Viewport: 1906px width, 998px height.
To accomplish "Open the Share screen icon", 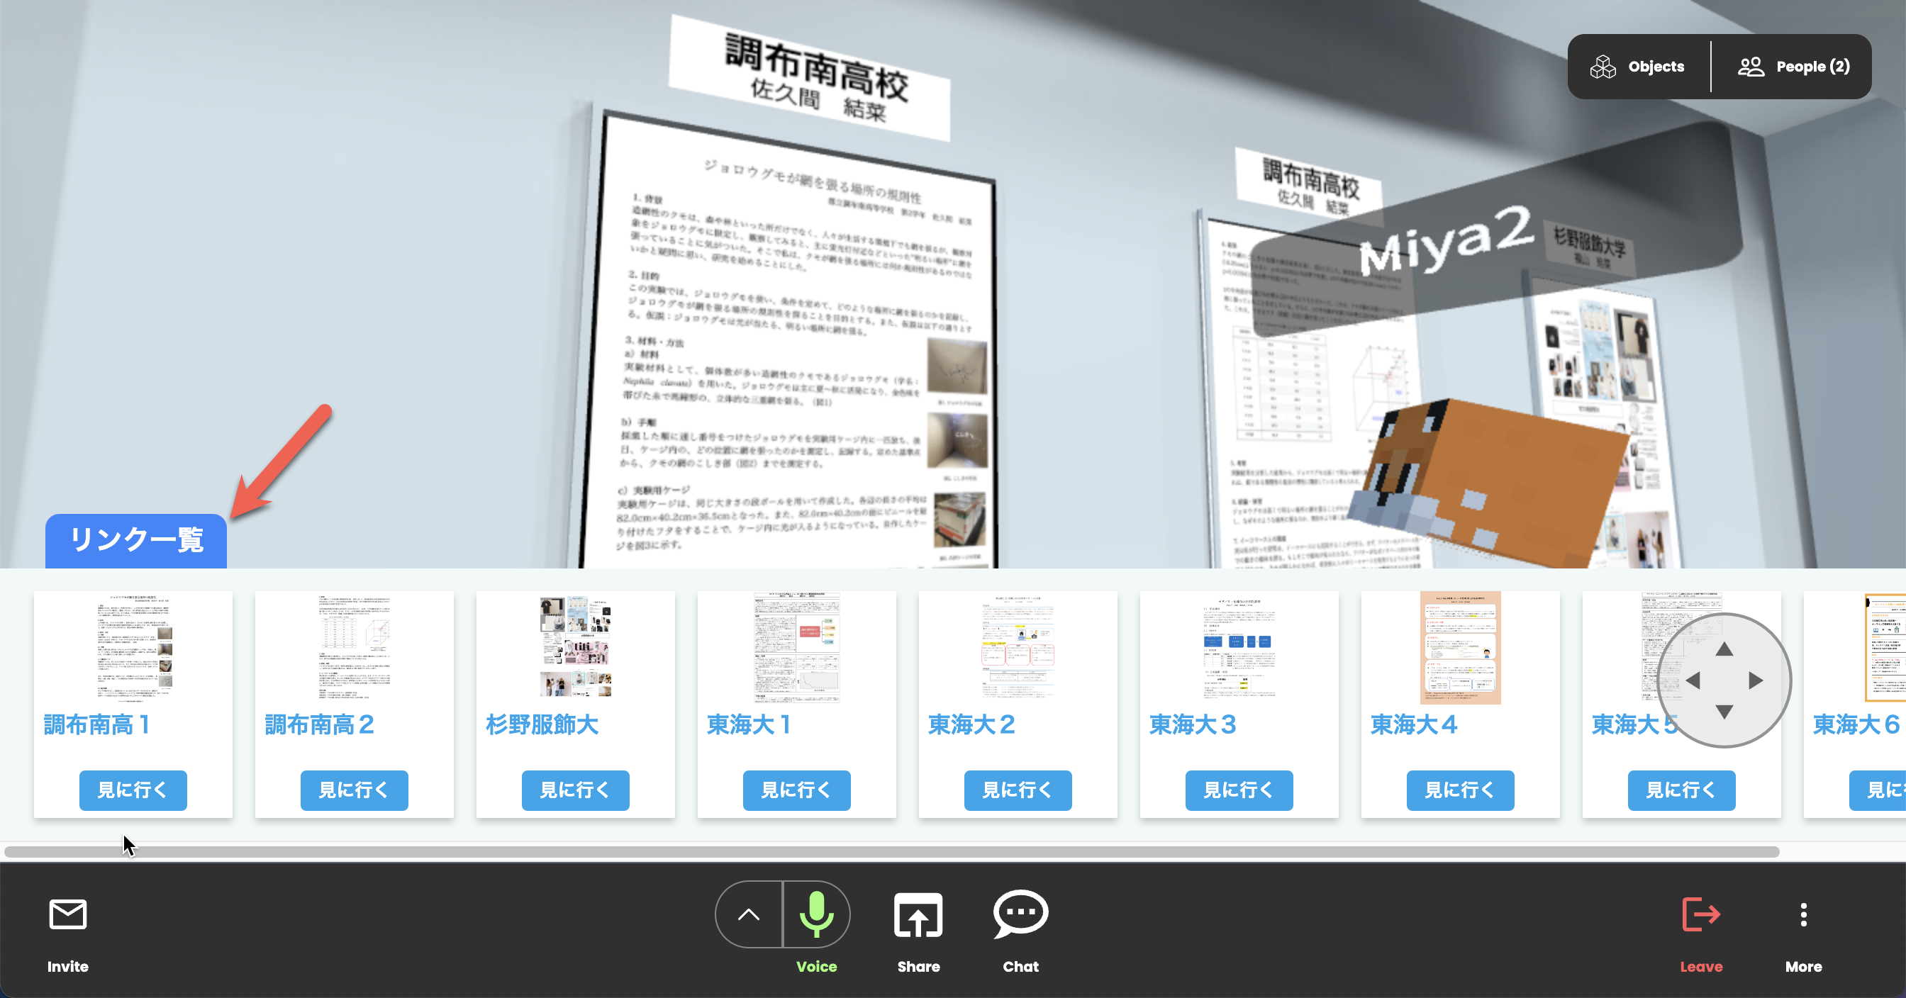I will pyautogui.click(x=918, y=915).
